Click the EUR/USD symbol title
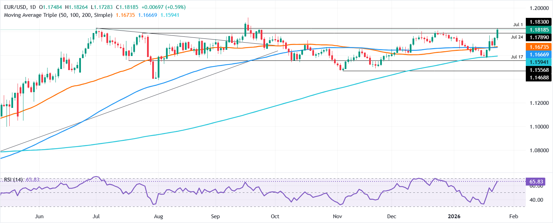 15,7
